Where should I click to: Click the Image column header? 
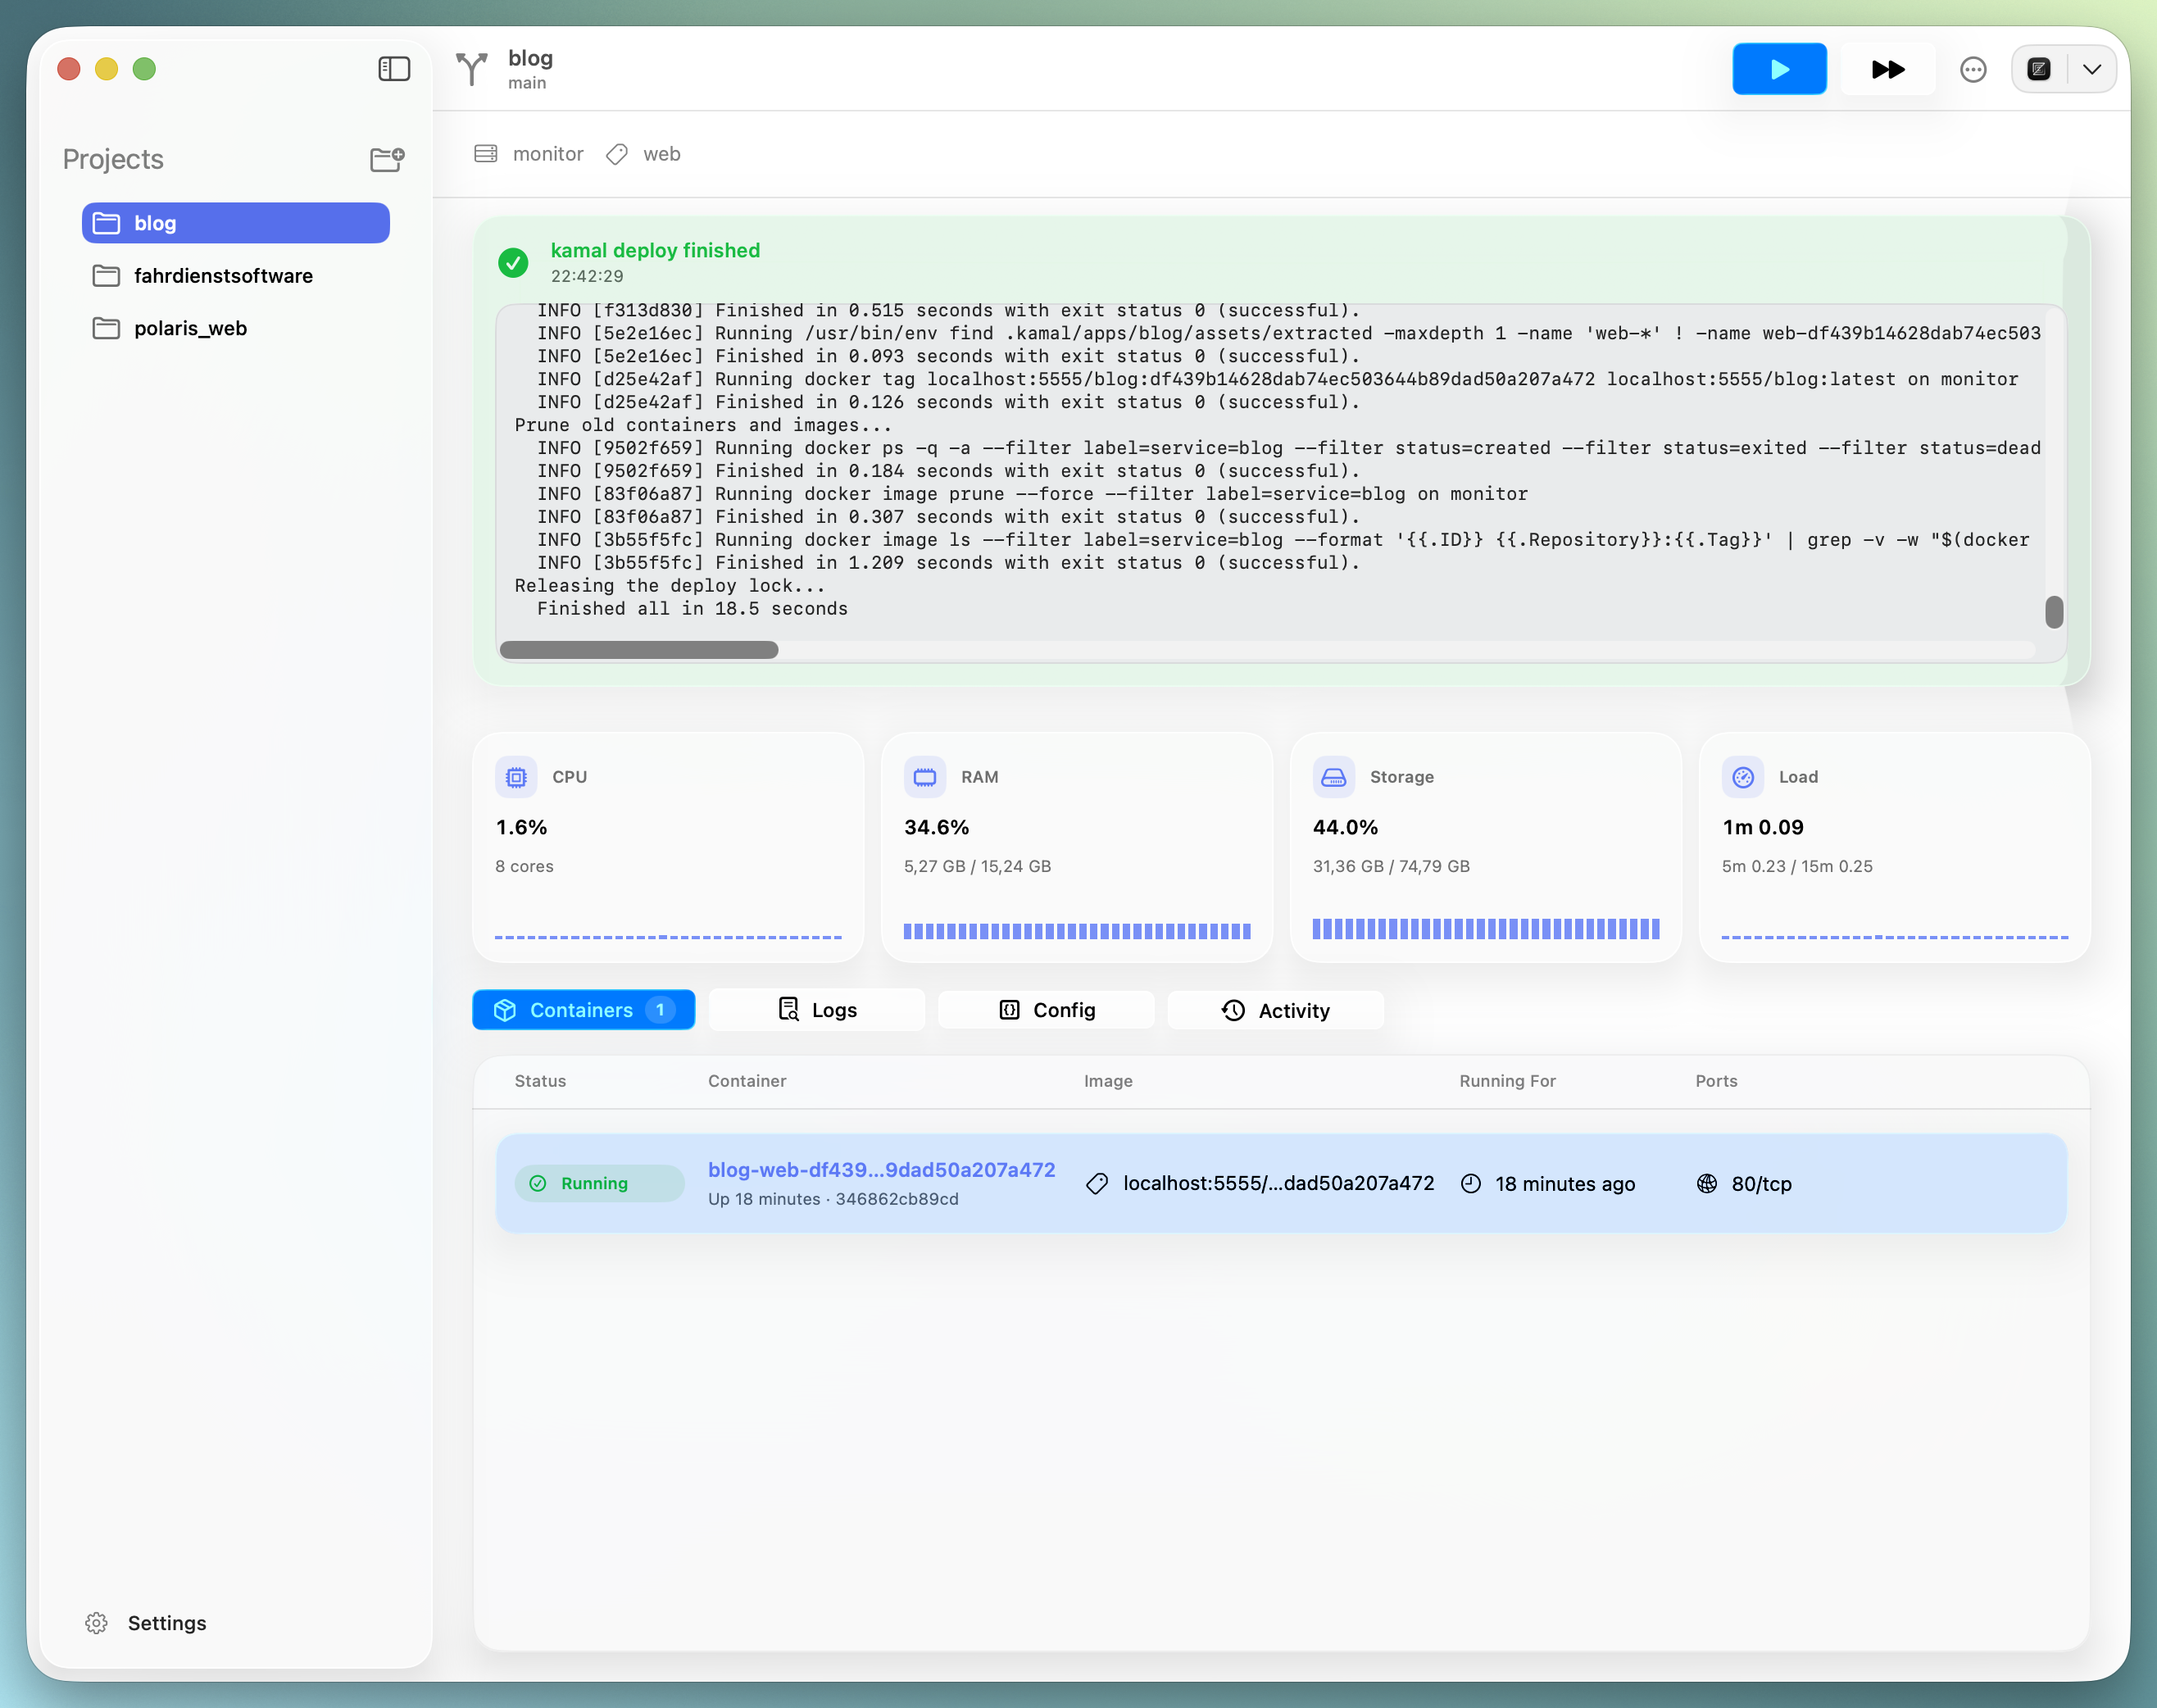(x=1108, y=1081)
